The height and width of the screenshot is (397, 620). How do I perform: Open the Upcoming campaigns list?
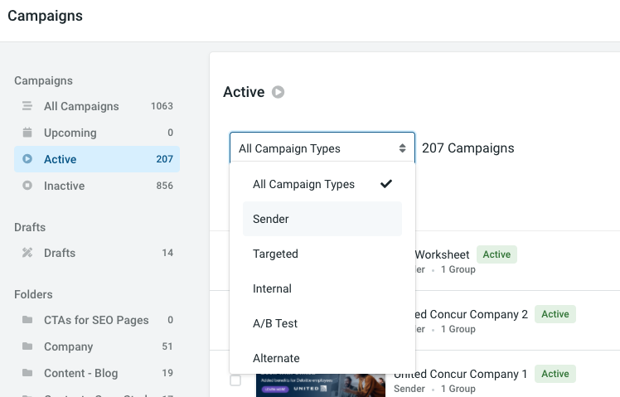tap(97, 133)
